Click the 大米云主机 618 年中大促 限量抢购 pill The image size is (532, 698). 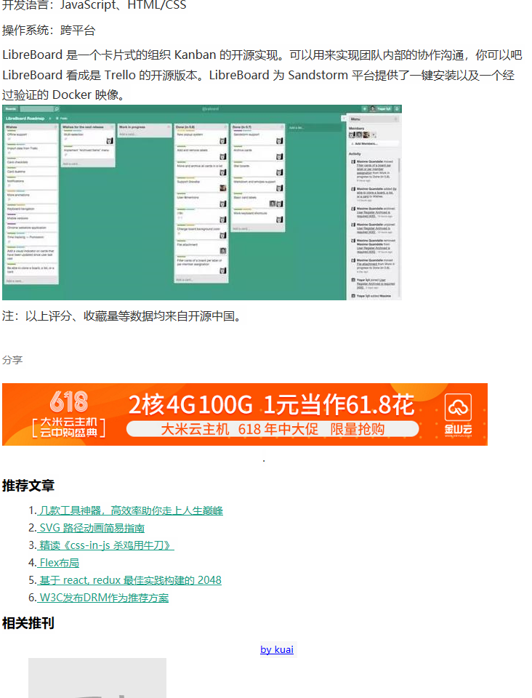pyautogui.click(x=273, y=429)
